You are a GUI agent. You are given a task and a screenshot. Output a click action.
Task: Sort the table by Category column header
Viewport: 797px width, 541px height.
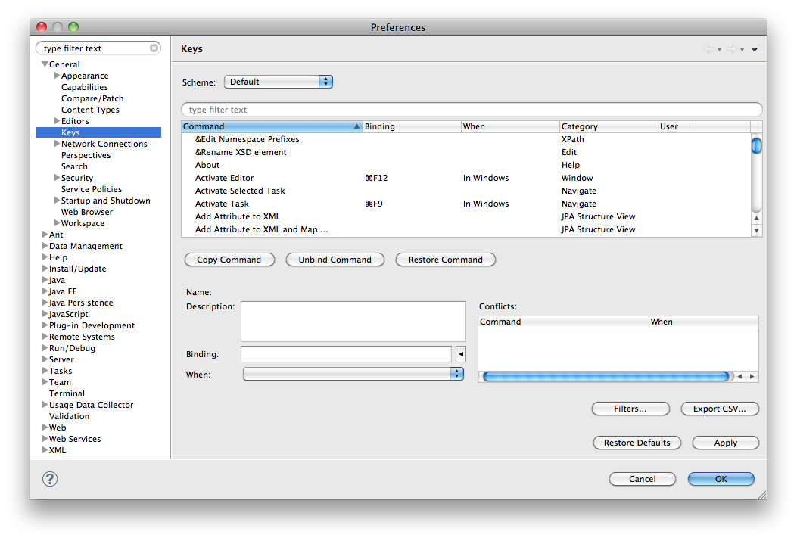point(608,126)
